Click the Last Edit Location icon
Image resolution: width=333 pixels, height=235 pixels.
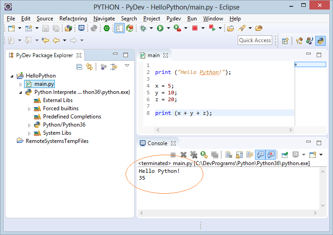(45, 40)
